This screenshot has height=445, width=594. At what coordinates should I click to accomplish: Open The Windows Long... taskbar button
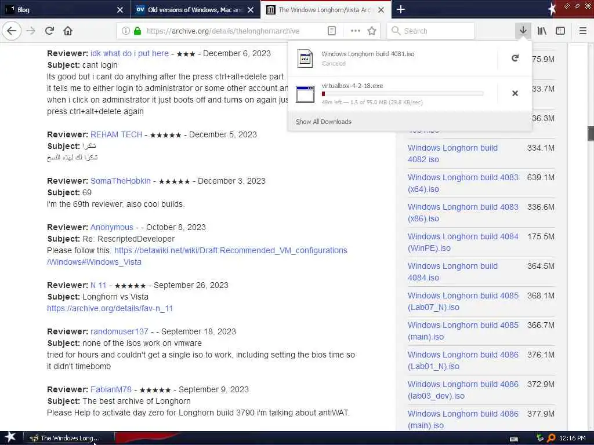(x=69, y=438)
